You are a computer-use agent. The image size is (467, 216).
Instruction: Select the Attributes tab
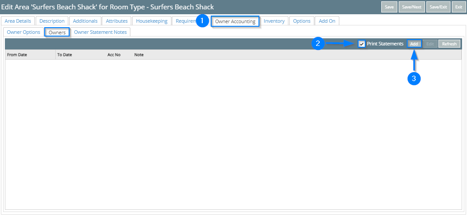click(117, 21)
